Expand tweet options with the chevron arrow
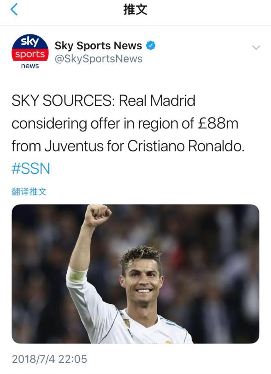The image size is (271, 374). click(256, 47)
